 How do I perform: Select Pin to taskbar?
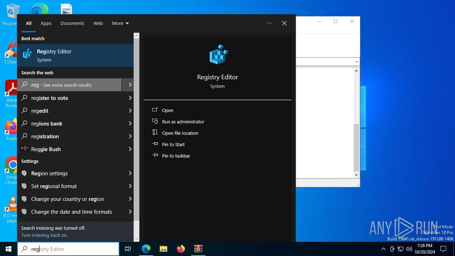click(176, 156)
